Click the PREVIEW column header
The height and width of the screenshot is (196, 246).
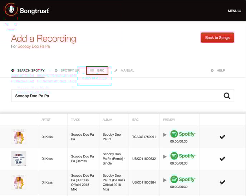point(169,120)
